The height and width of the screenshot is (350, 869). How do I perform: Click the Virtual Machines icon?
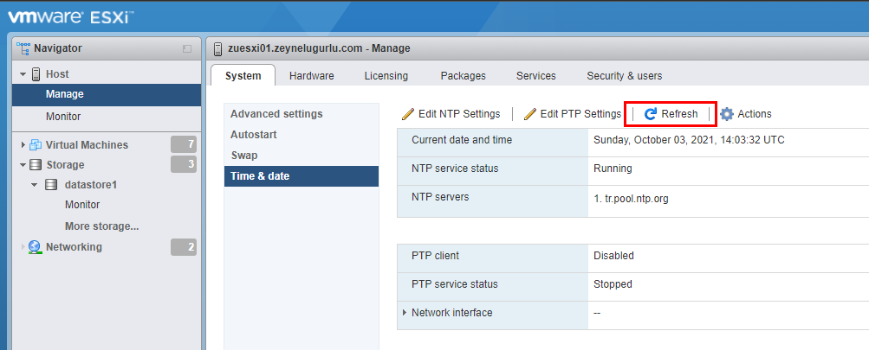coord(36,145)
